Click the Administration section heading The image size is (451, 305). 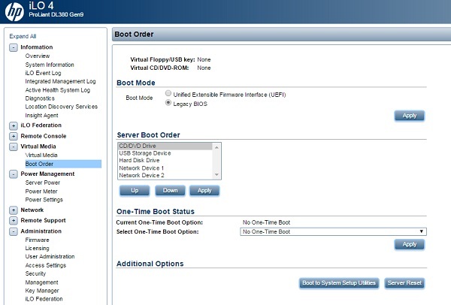(41, 231)
